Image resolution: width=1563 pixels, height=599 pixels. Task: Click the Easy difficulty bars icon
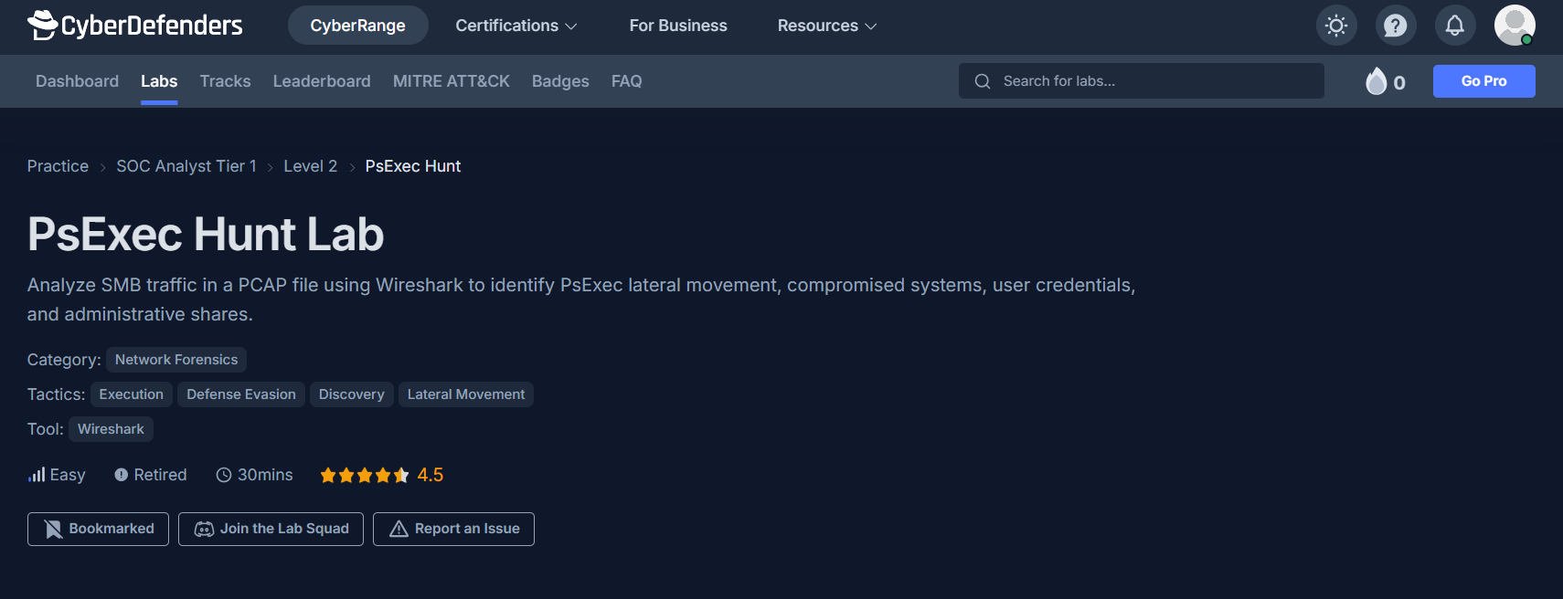click(37, 475)
